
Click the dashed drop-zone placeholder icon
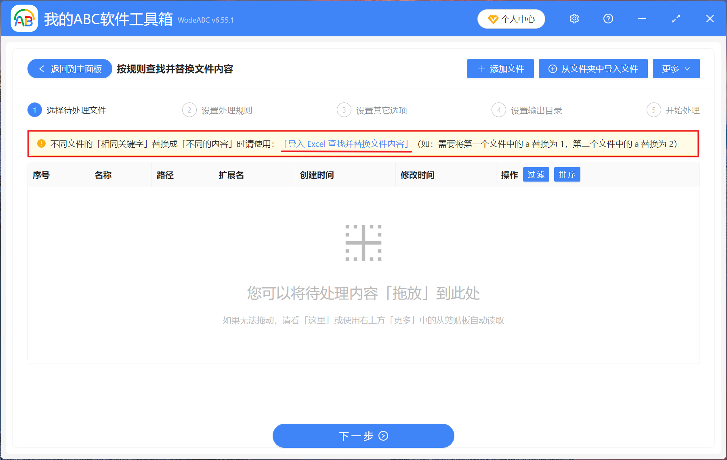[363, 243]
